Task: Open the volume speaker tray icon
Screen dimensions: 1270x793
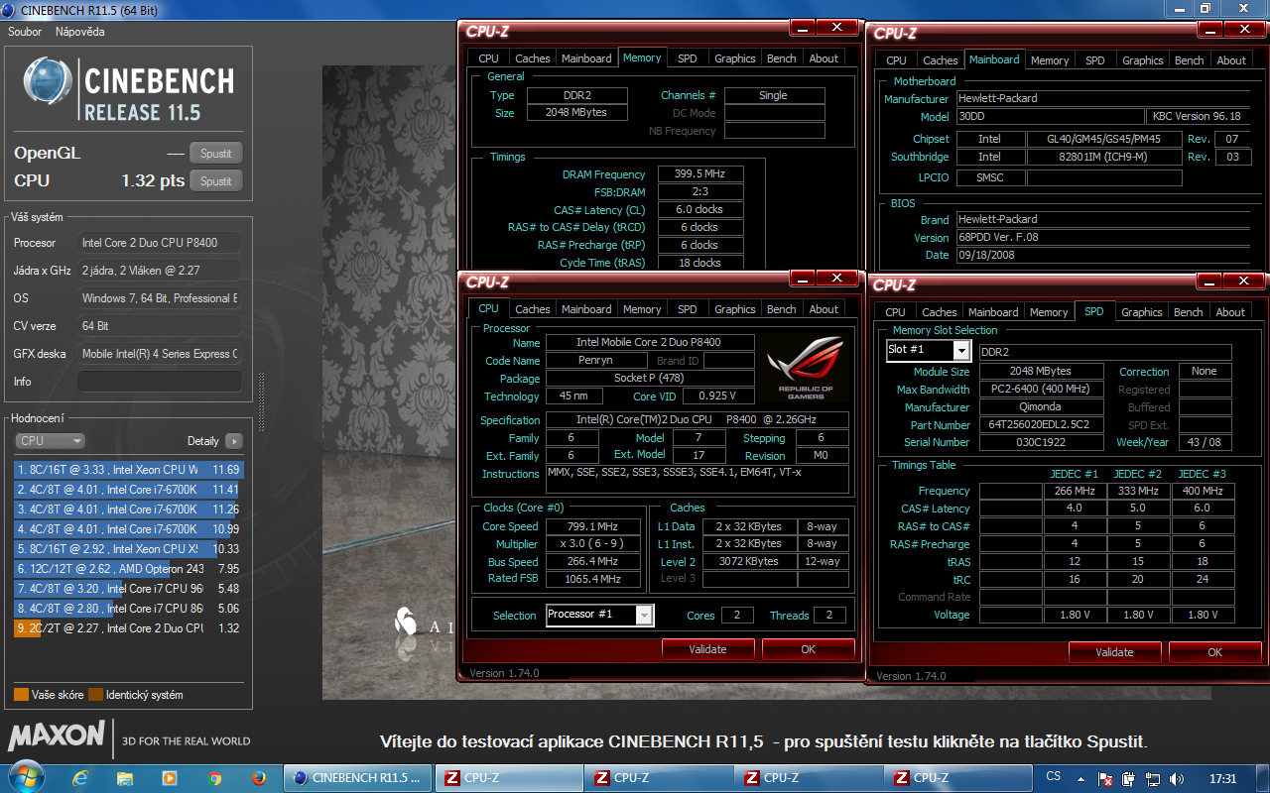Action: (1177, 779)
